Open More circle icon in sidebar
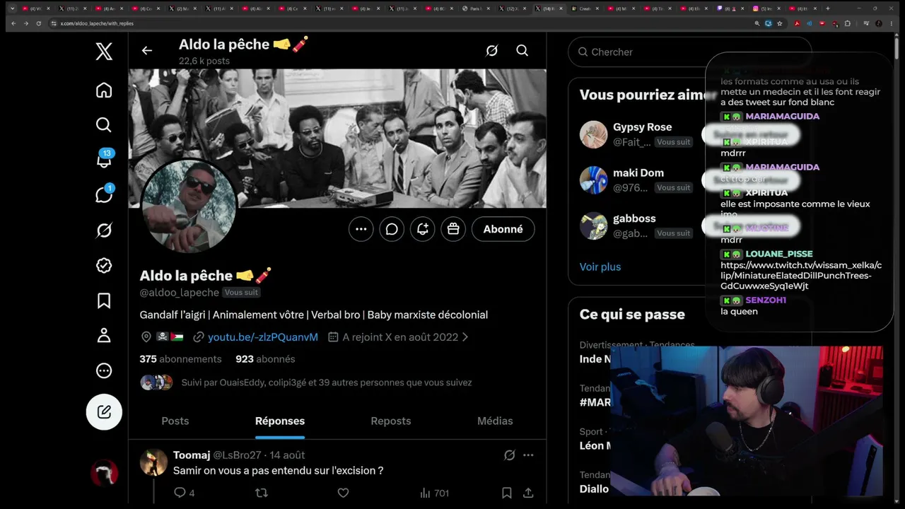Screen dimensions: 905x509 point(104,371)
